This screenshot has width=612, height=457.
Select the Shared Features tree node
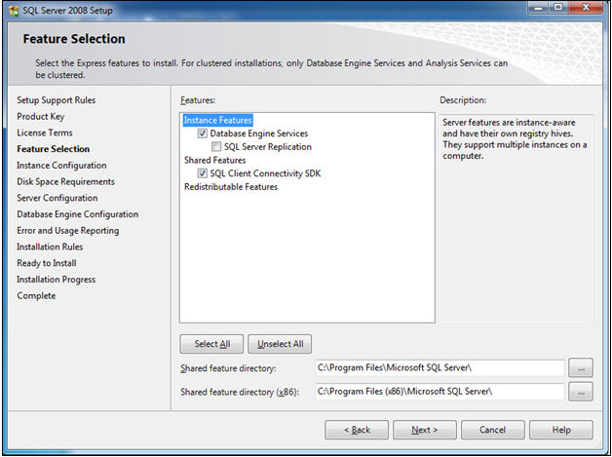click(x=214, y=161)
